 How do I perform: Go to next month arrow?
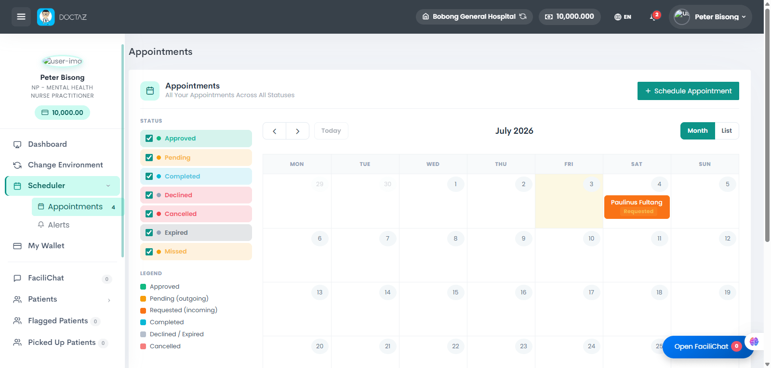298,131
